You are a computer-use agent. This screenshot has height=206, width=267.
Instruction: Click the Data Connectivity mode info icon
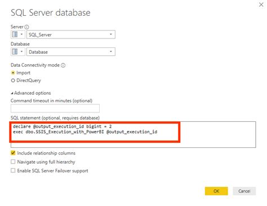click(x=63, y=65)
